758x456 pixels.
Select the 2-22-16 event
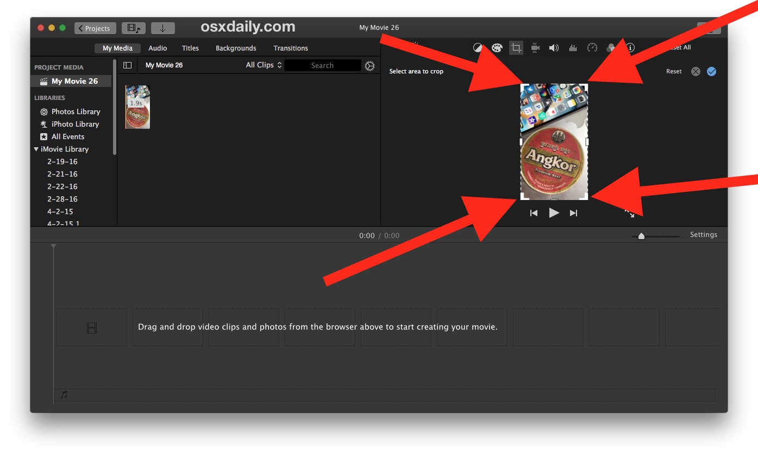tap(62, 186)
